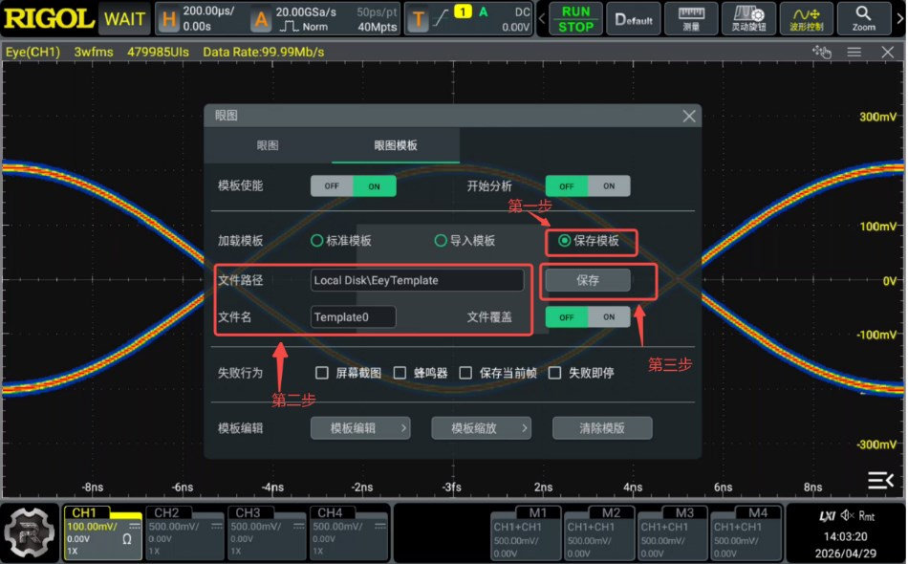The width and height of the screenshot is (908, 564).
Task: Click the muted speaker icon
Action: (x=847, y=515)
